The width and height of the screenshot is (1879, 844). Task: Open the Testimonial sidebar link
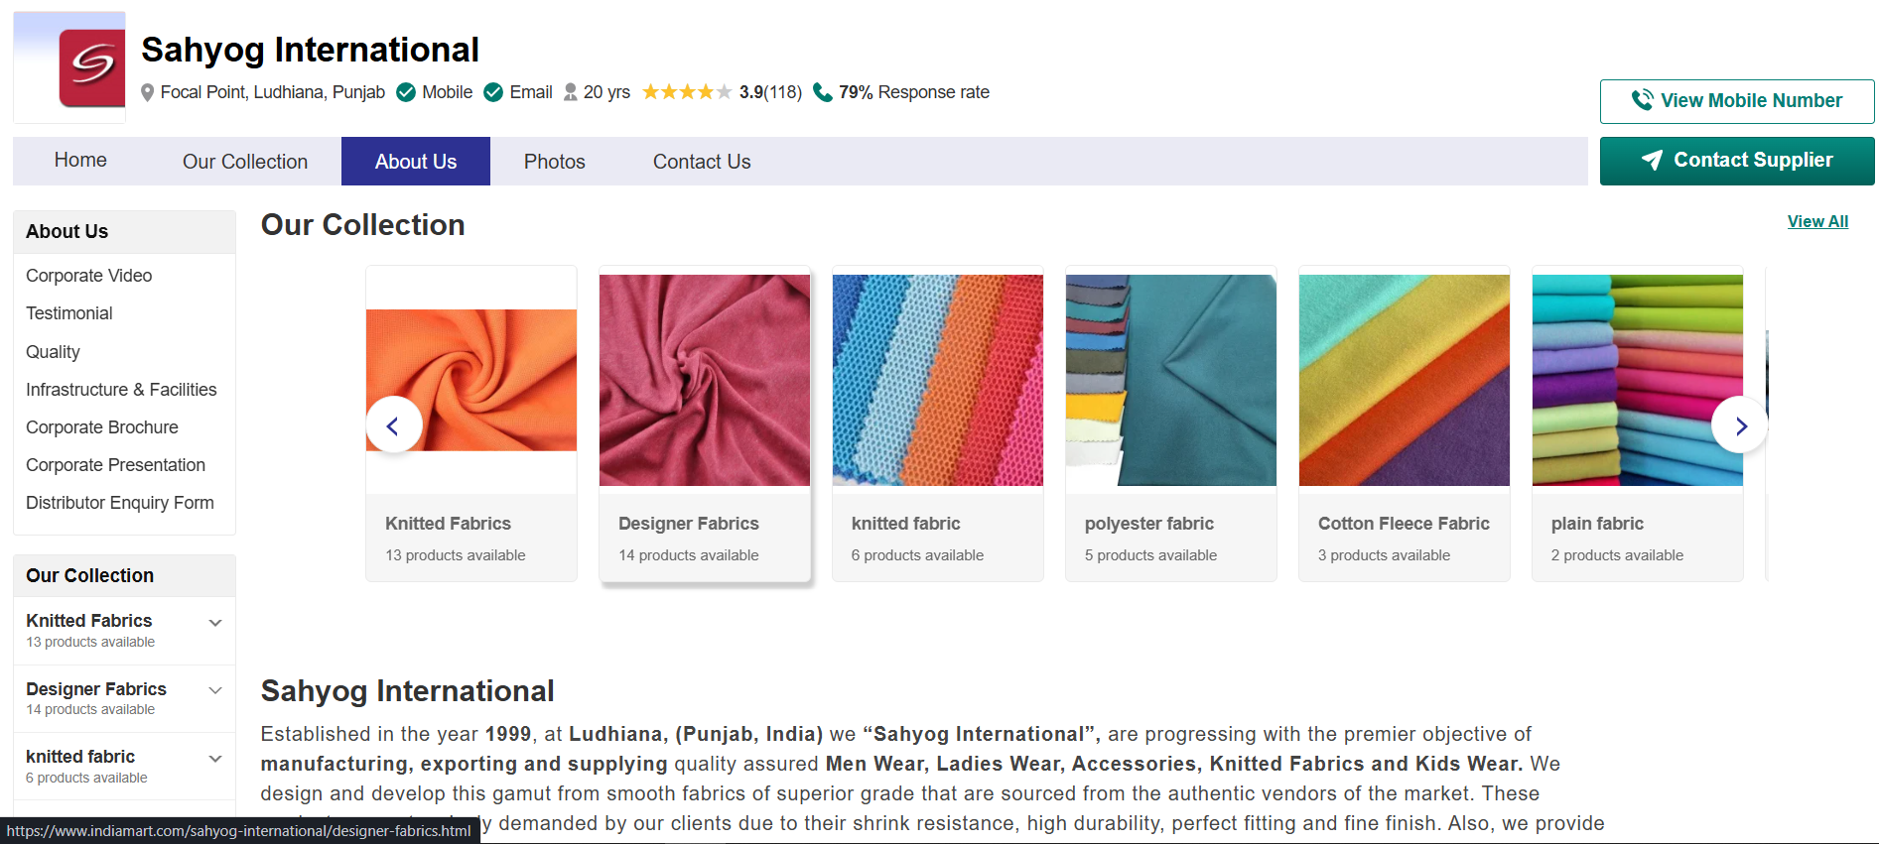point(69,313)
